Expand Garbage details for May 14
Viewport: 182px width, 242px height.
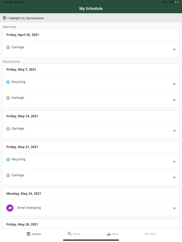[x=174, y=131]
